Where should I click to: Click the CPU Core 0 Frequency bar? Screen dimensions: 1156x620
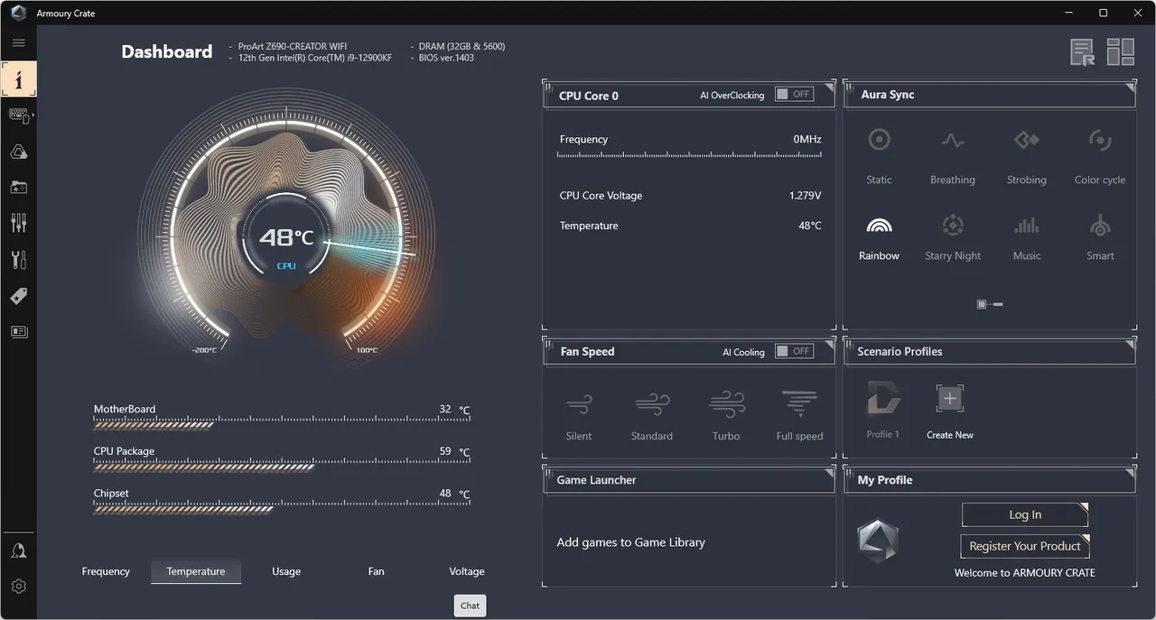click(690, 155)
